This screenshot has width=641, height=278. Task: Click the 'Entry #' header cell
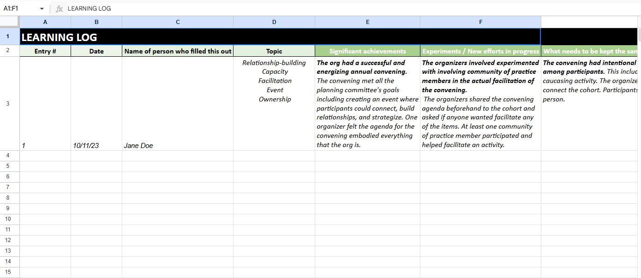click(x=45, y=51)
